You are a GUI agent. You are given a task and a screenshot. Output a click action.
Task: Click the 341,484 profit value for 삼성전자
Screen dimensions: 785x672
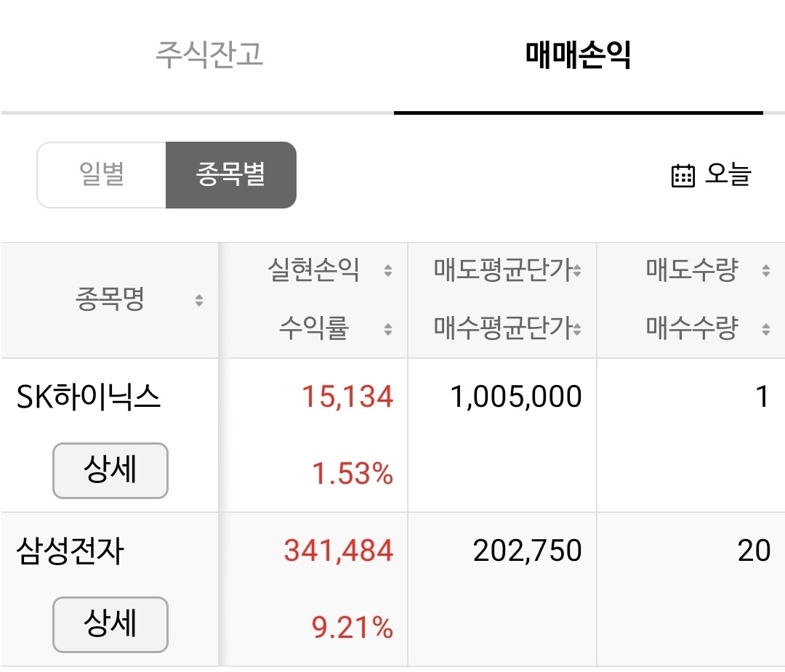[338, 551]
